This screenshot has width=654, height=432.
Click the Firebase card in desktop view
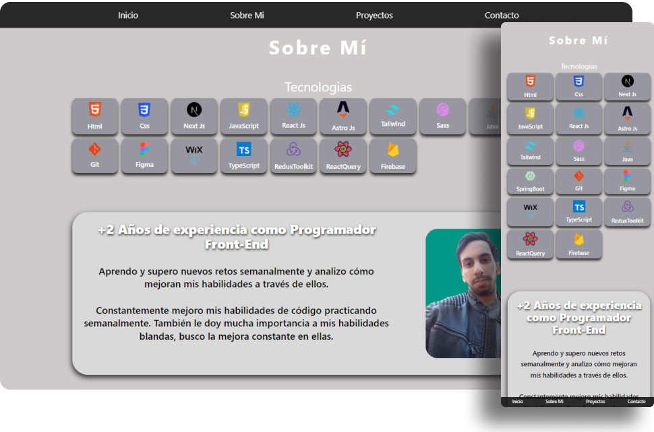(x=392, y=155)
